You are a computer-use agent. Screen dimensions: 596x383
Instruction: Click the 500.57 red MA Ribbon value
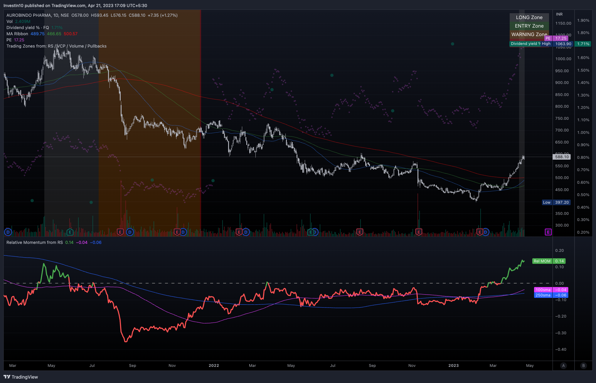pos(71,34)
